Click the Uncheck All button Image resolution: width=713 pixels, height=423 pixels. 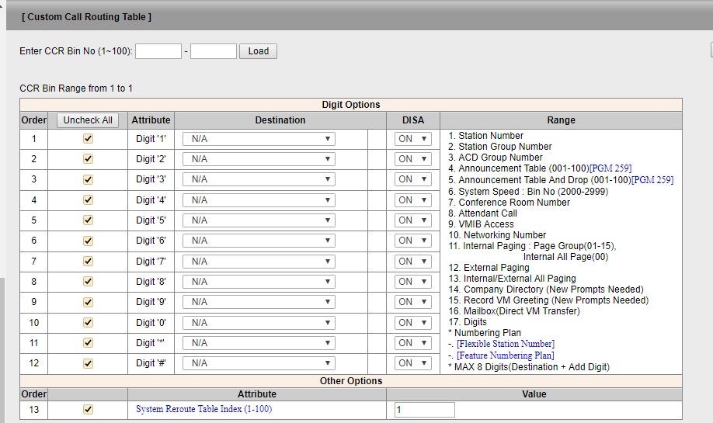pyautogui.click(x=88, y=120)
